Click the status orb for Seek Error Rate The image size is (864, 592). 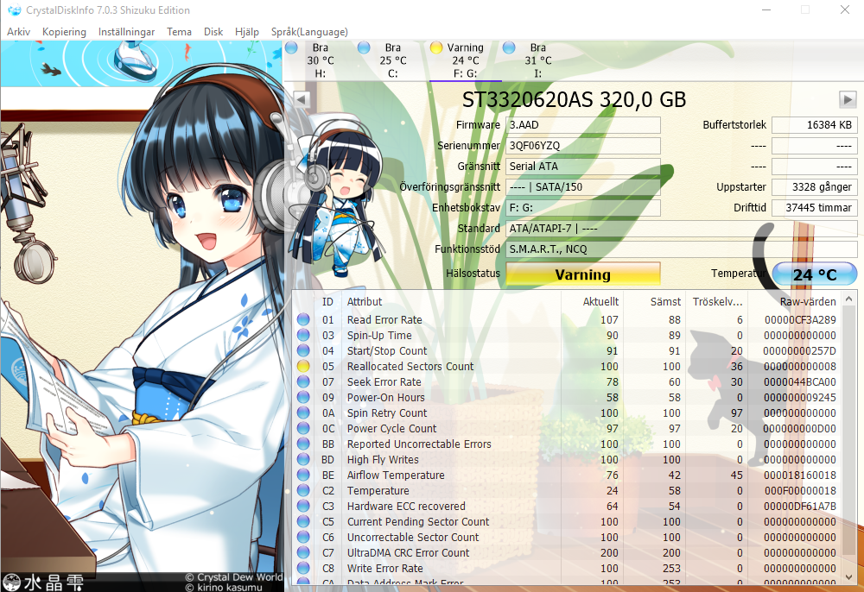click(x=303, y=381)
